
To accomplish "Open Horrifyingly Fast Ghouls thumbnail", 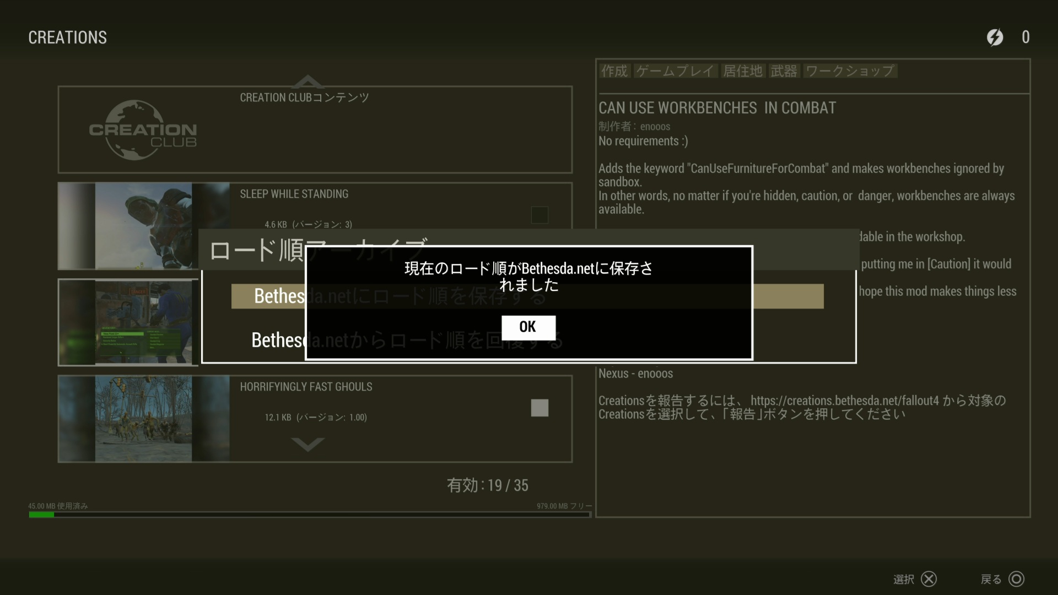I will pos(143,419).
